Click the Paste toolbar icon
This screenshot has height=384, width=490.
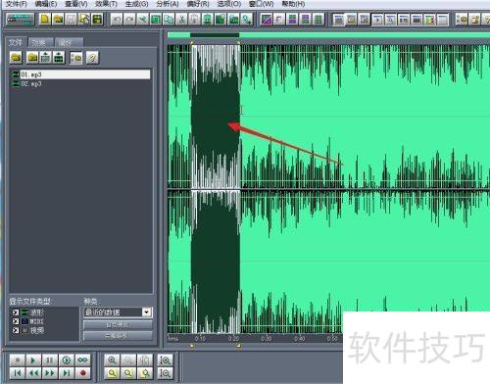(x=194, y=20)
